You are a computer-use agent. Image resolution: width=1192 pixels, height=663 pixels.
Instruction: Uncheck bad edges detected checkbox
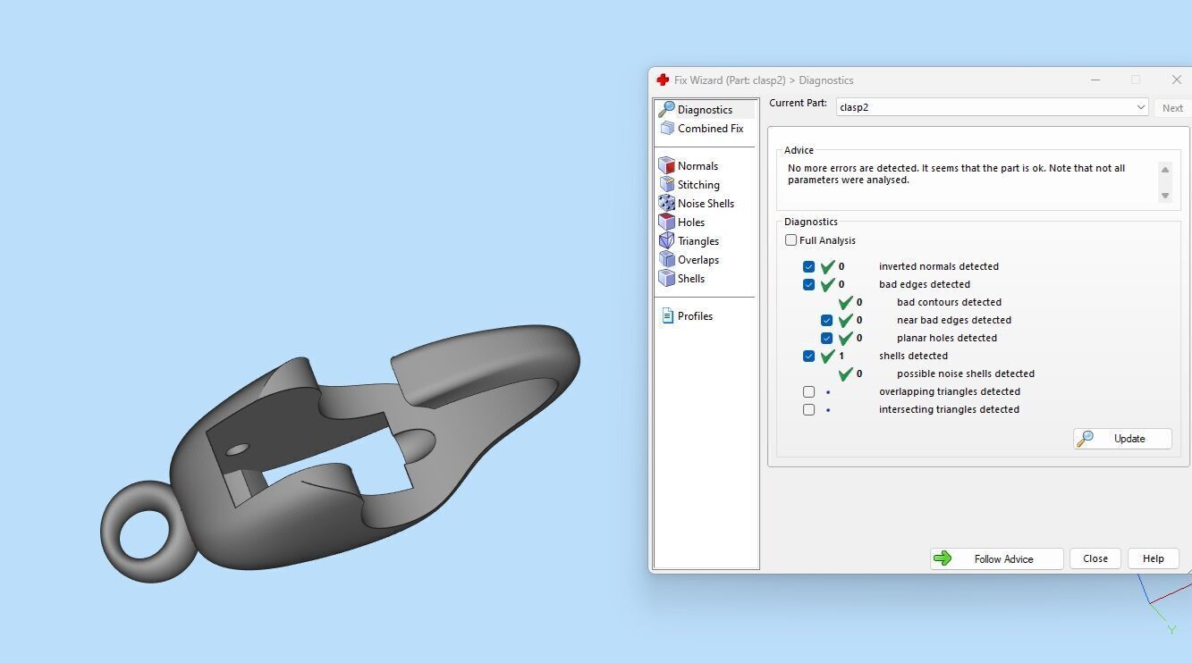(x=808, y=284)
